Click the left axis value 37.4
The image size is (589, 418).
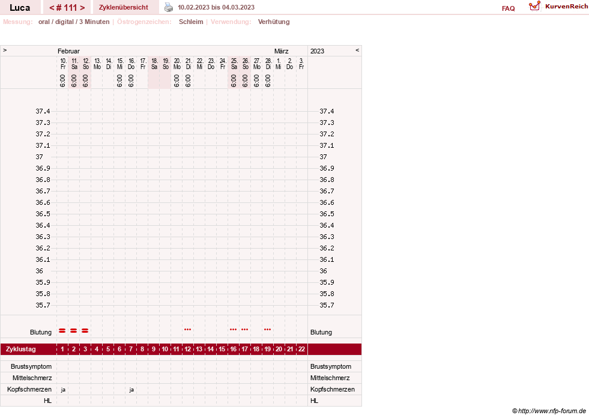pos(43,111)
